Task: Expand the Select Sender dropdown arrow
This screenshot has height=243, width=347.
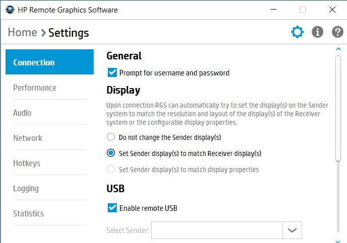Action: point(292,230)
